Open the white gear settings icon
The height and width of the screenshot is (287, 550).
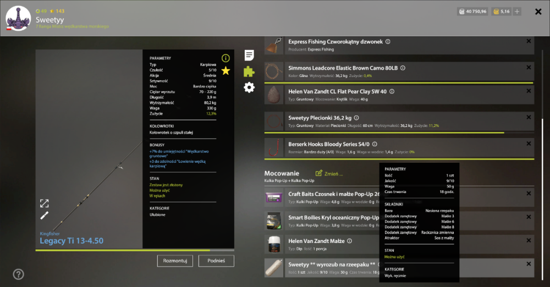tap(249, 87)
